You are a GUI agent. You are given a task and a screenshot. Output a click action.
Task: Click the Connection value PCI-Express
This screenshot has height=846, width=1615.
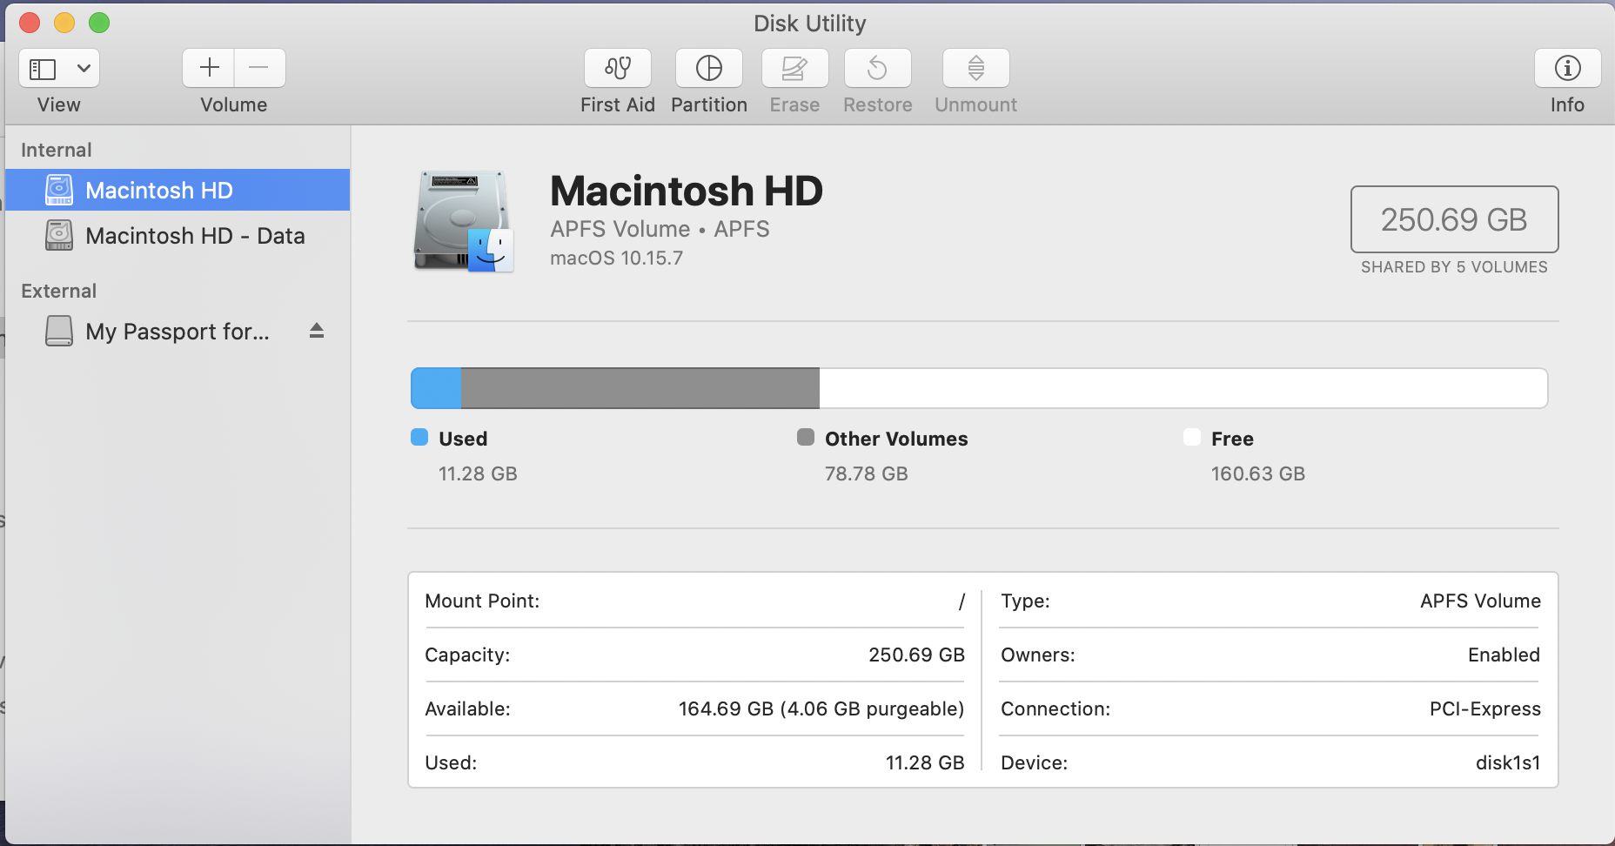(x=1484, y=708)
